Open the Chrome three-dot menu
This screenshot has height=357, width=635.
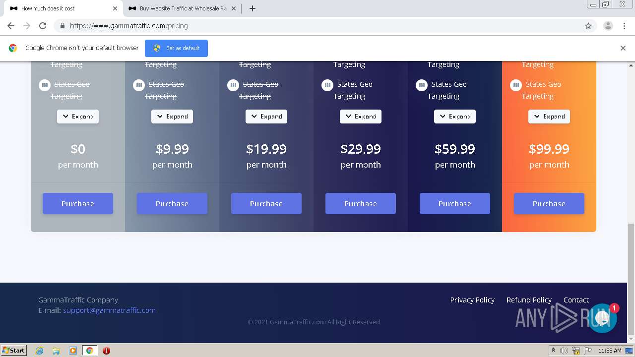pos(625,26)
